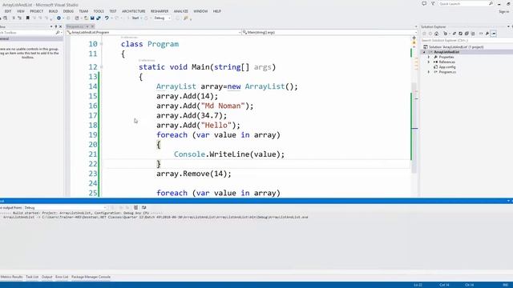Open the WINDOW menu

(x=200, y=11)
